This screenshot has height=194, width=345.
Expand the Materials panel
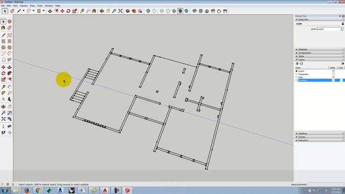click(x=297, y=50)
